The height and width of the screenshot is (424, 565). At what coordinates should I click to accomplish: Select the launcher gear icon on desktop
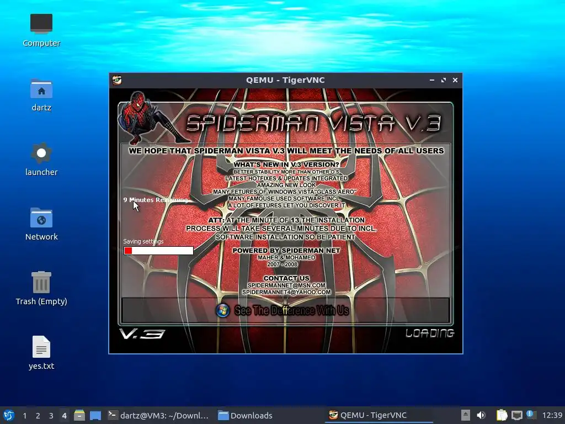(x=41, y=153)
